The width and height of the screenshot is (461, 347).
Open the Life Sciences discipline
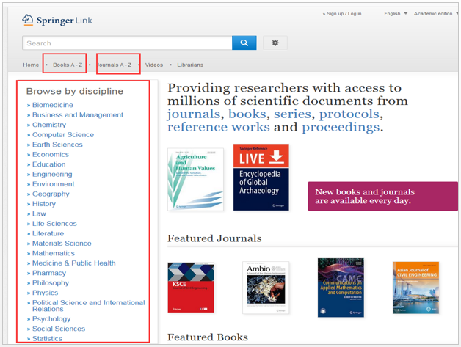click(54, 224)
